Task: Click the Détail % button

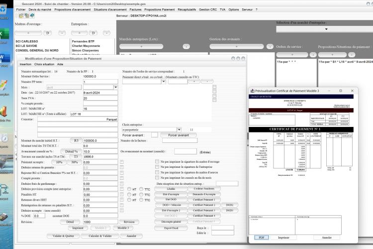Action: pos(71,151)
